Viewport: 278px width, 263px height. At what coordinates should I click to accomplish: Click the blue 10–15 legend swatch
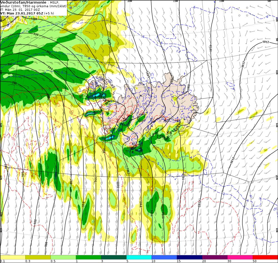[164, 257]
